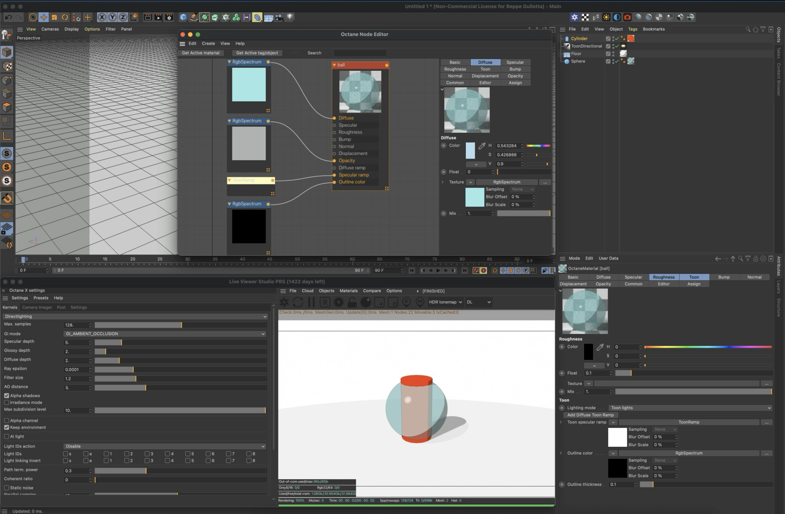Screen dimensions: 785x514
Task: Open Edit Render Settings clapperboard-gear icon
Action: [x=169, y=17]
